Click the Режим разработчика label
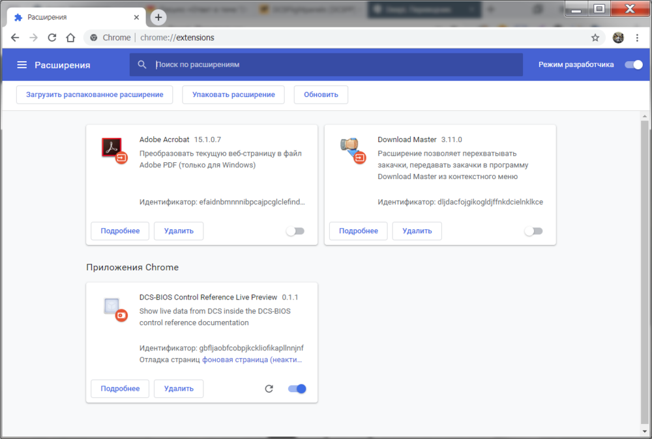Image resolution: width=652 pixels, height=439 pixels. pyautogui.click(x=576, y=64)
